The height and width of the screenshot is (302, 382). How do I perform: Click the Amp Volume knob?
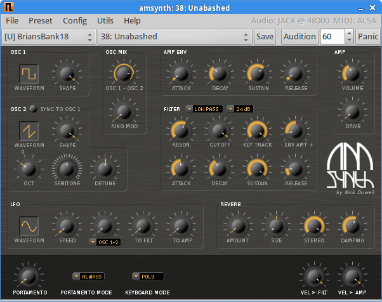[x=352, y=74]
